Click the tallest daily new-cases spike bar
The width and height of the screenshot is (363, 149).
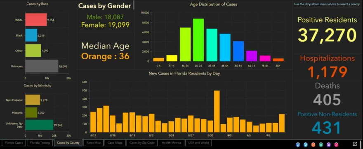pyautogui.click(x=217, y=112)
